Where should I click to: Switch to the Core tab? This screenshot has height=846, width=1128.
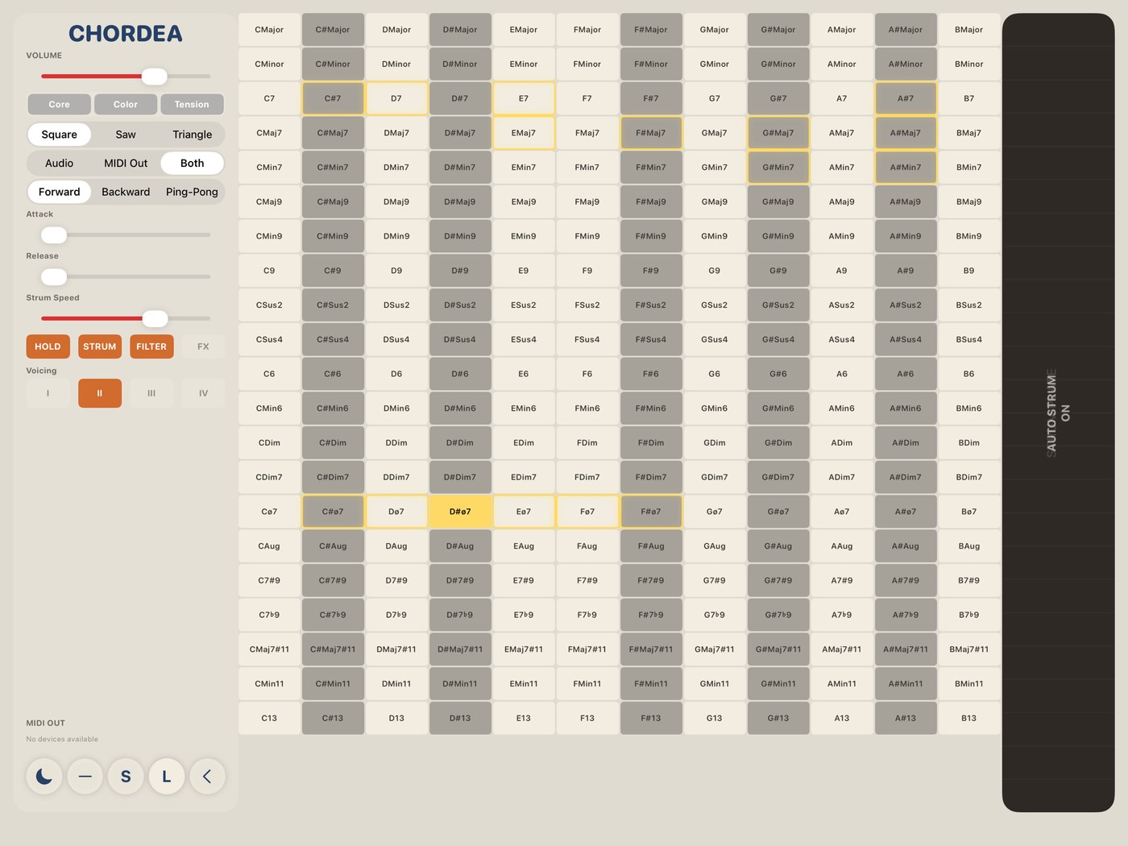coord(59,105)
